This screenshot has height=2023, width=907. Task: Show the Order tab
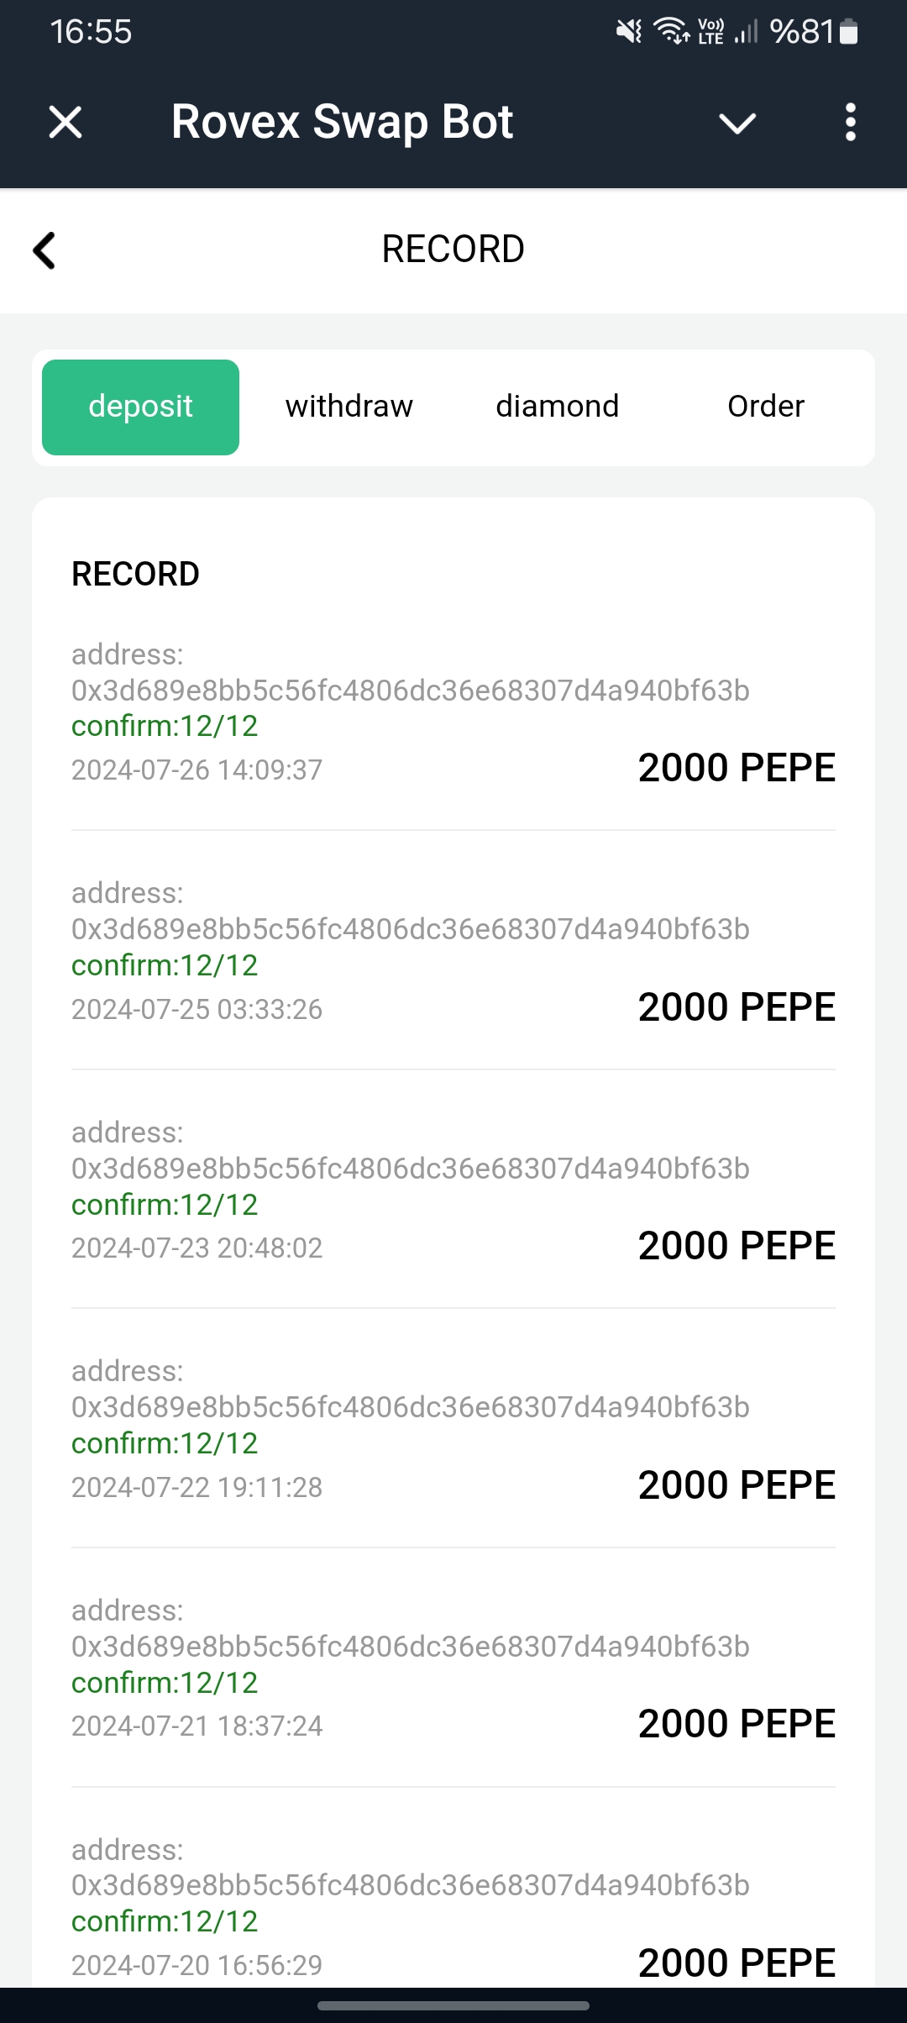click(x=765, y=407)
